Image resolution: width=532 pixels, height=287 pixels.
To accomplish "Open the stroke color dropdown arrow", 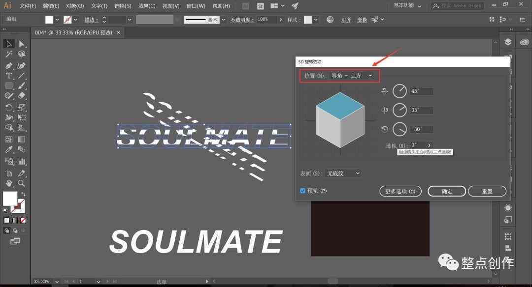I will pos(75,20).
